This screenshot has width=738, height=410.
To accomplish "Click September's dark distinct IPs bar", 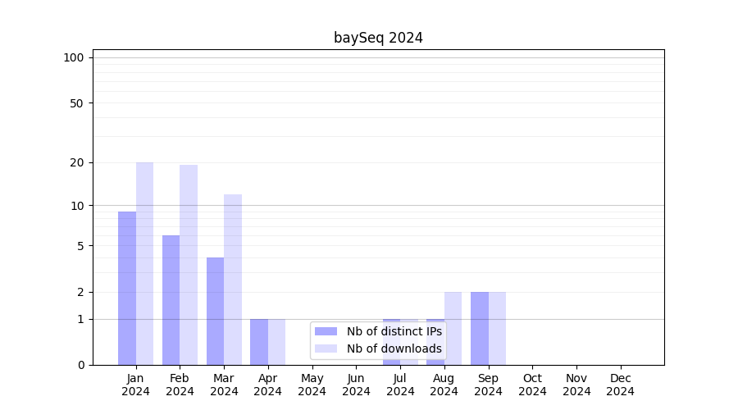I will 480,328.
